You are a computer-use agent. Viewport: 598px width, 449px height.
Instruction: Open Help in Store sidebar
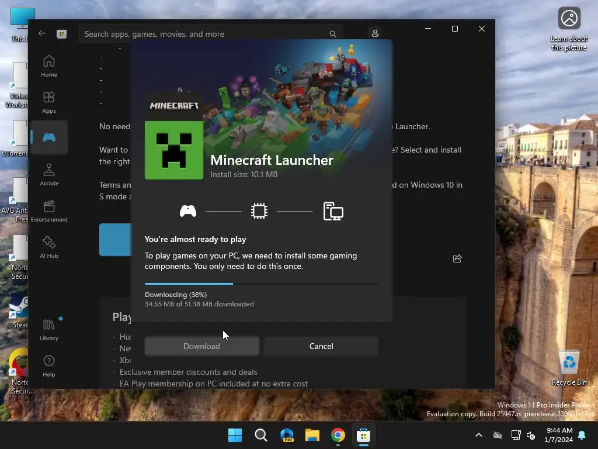tap(49, 366)
